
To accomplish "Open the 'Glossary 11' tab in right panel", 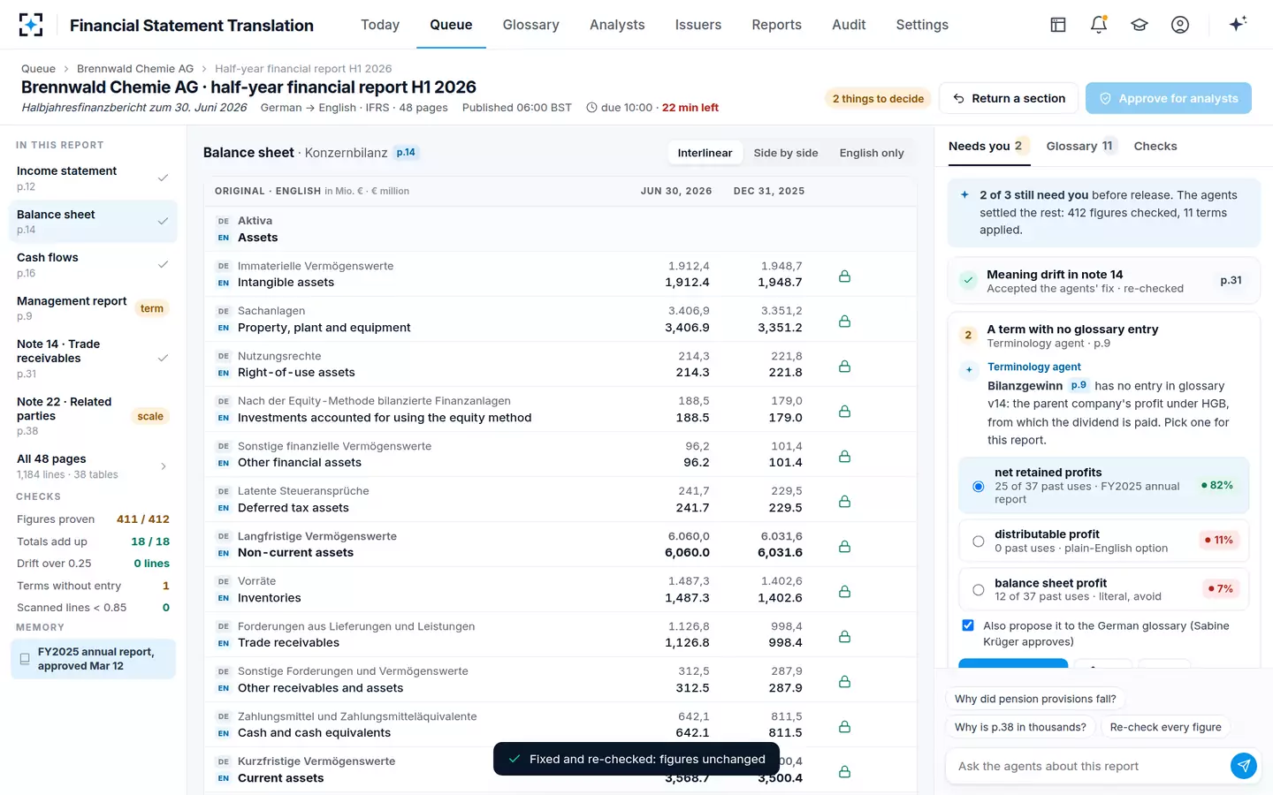I will [x=1080, y=146].
